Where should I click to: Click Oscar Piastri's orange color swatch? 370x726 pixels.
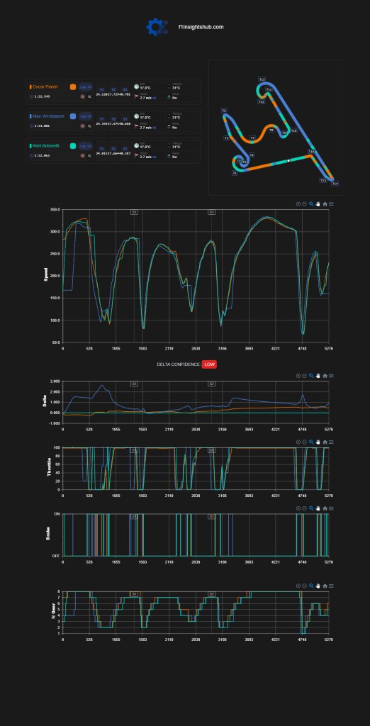pos(73,86)
